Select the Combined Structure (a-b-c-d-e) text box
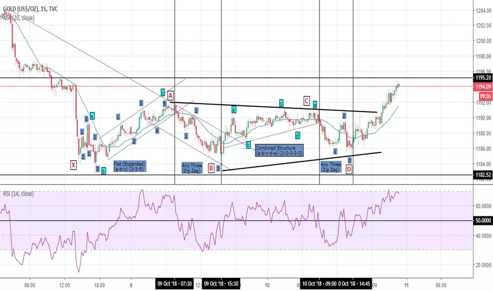 click(x=279, y=150)
